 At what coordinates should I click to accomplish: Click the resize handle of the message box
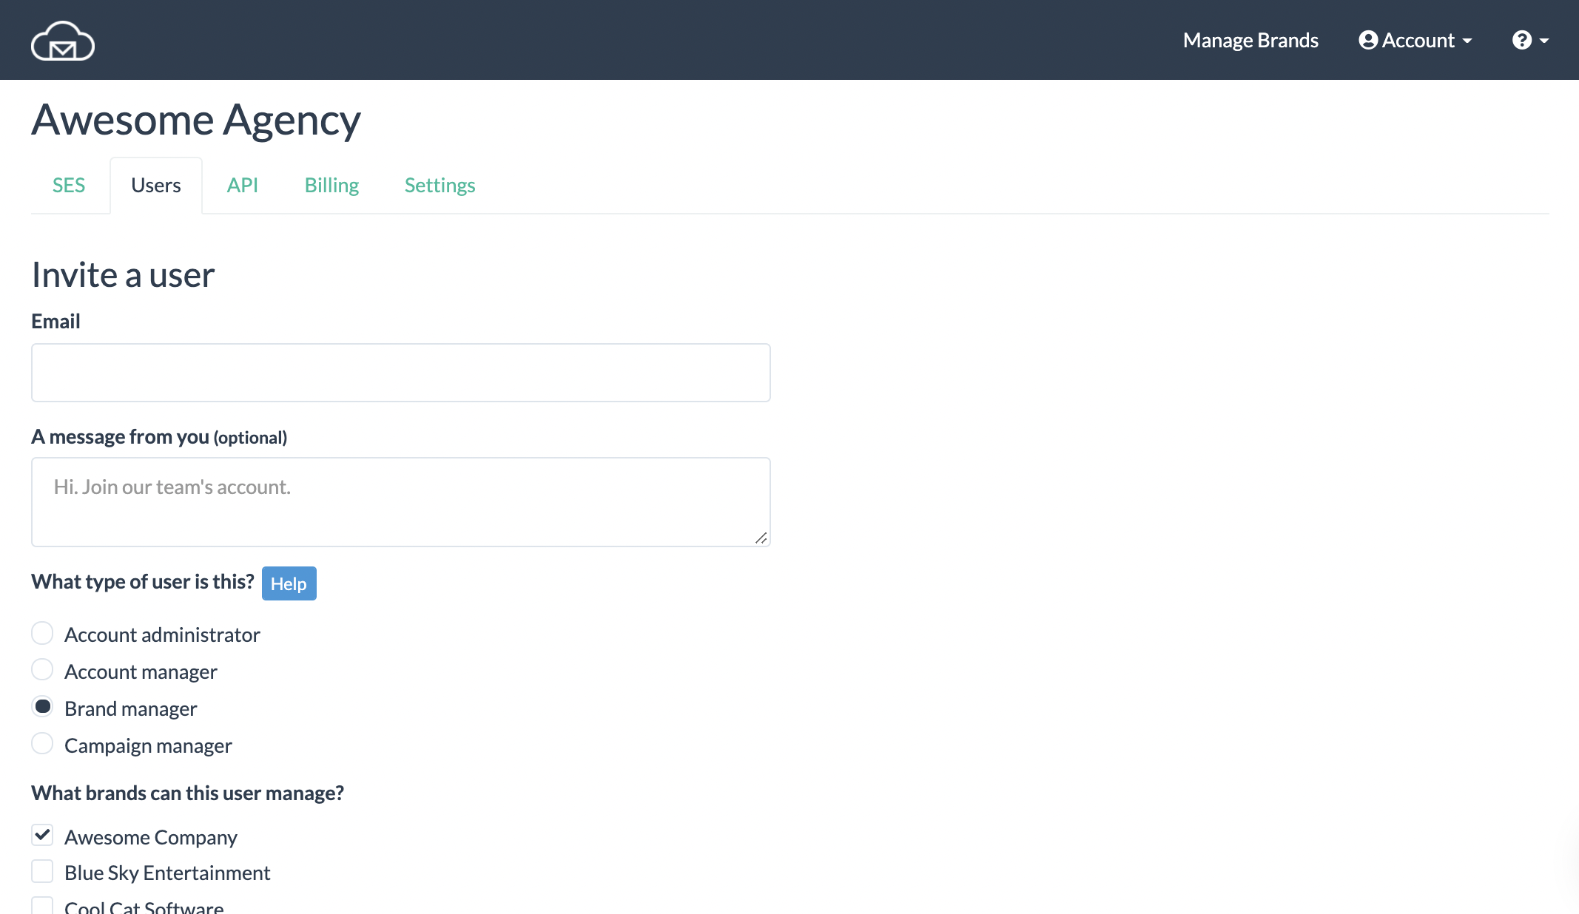761,539
